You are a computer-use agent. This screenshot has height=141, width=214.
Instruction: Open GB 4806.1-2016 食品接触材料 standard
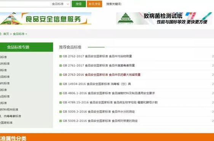(x=109, y=93)
